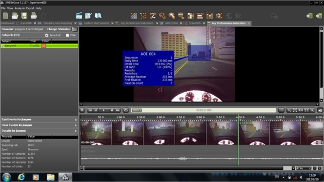This screenshot has width=324, height=182.
Task: Click jiangwei's orange color swatch
Action: pyautogui.click(x=43, y=46)
